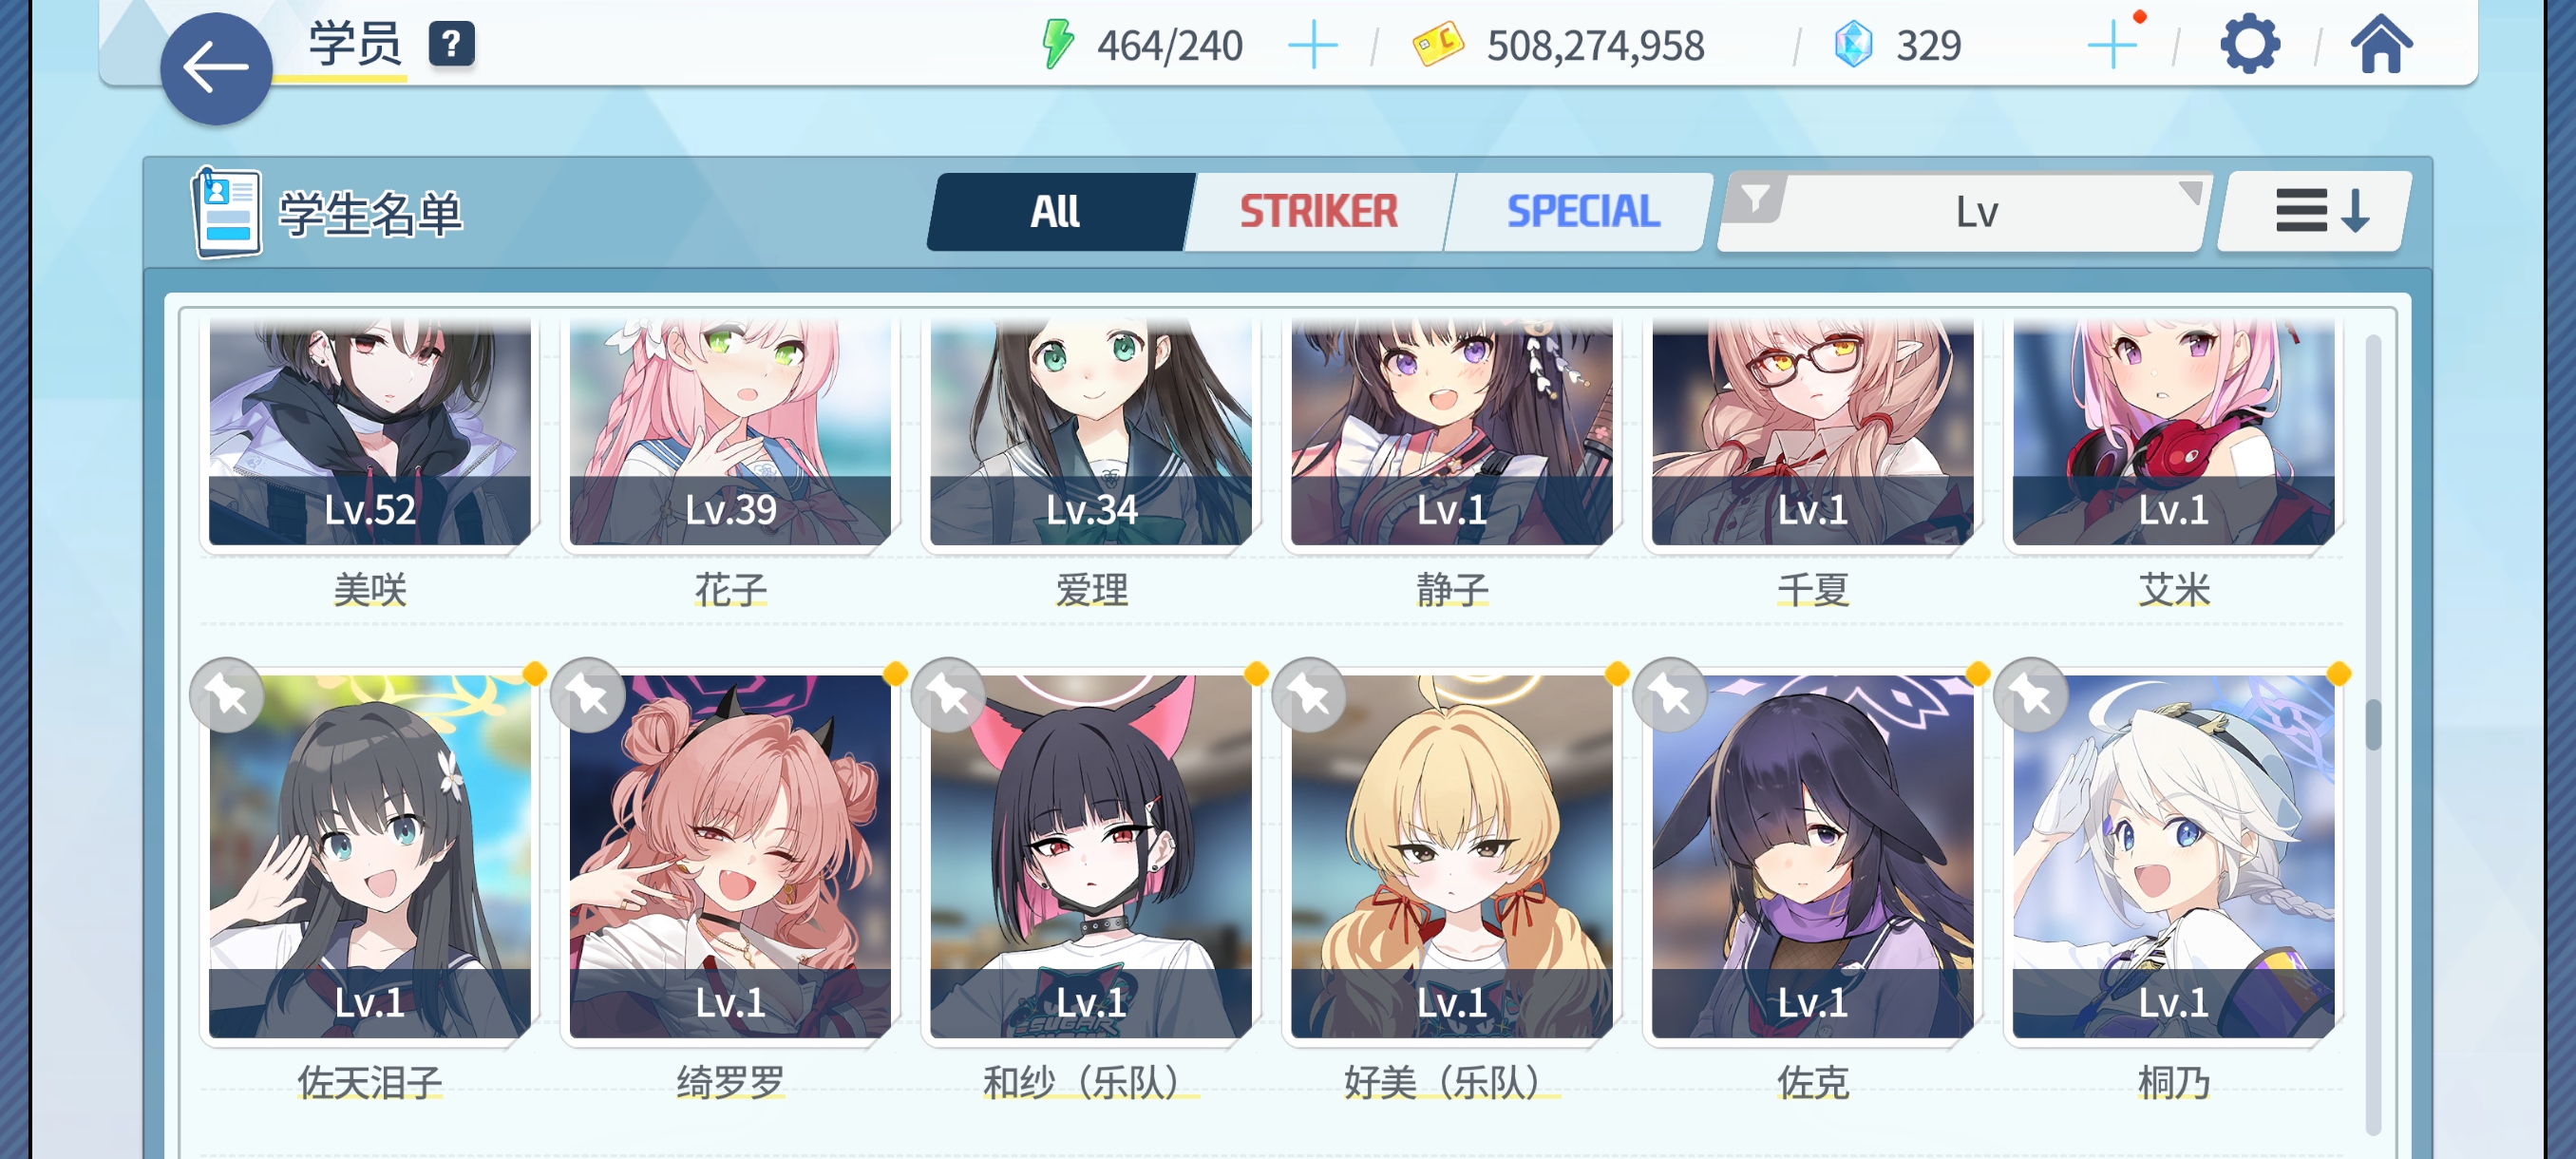2576x1159 pixels.
Task: Switch to the STRIKER tab
Action: (x=1318, y=212)
